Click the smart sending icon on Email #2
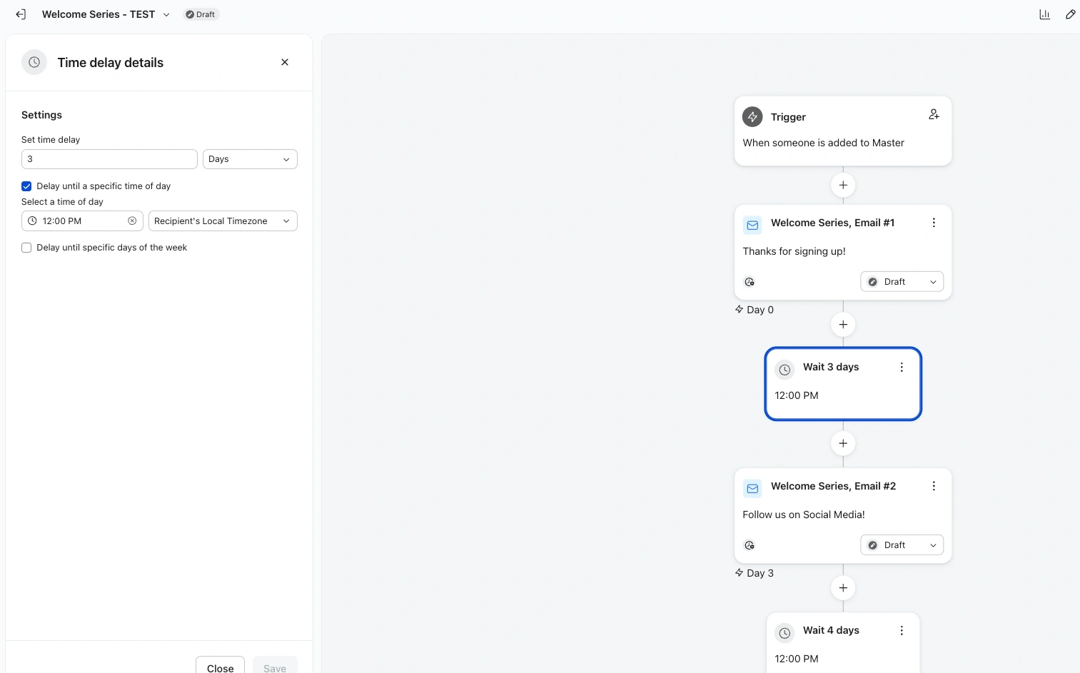1080x673 pixels. (750, 545)
